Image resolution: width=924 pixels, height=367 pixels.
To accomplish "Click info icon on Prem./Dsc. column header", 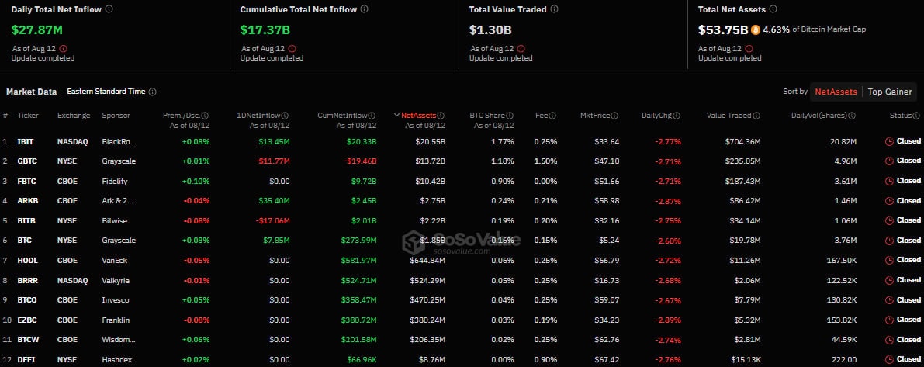I will click(205, 116).
